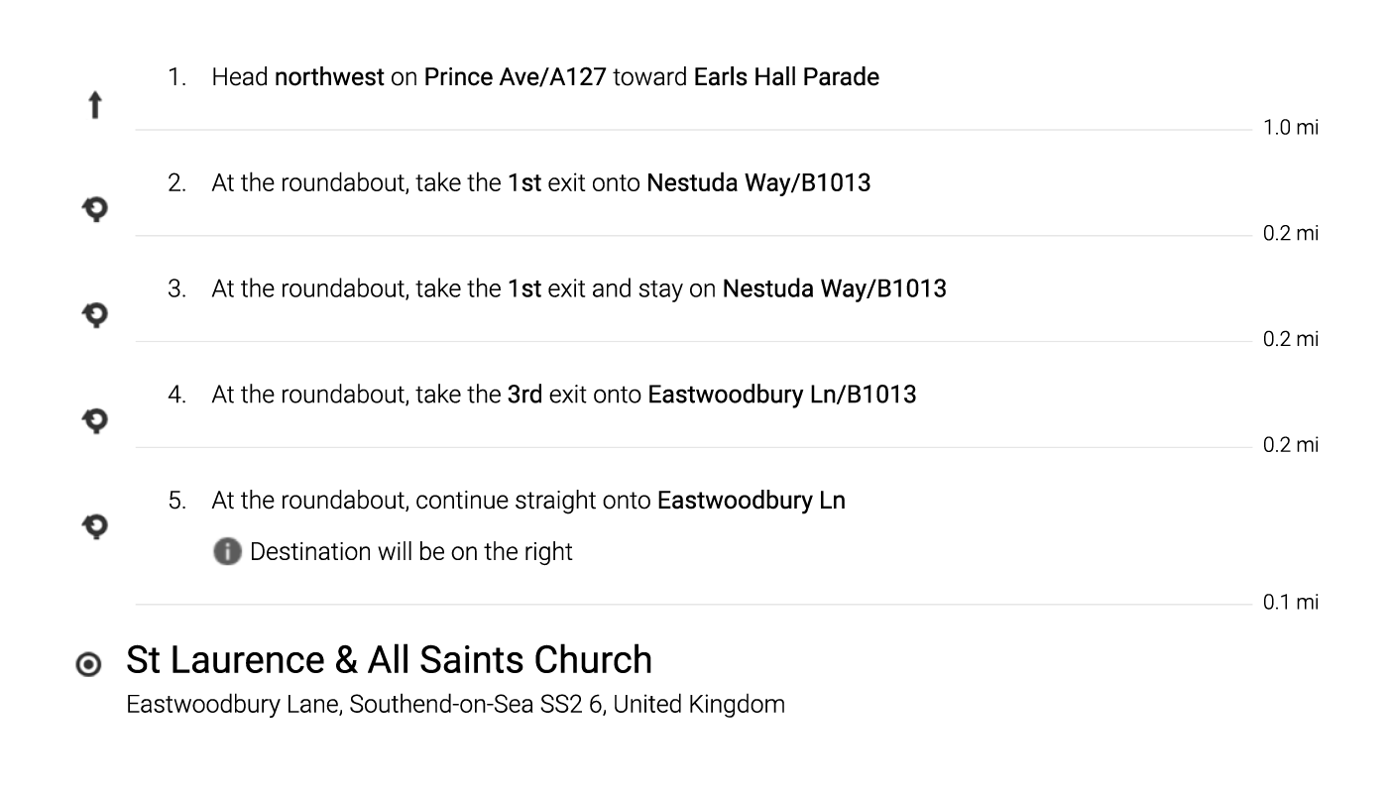Select step 1 'Head northwest on Prince Ave/A127'
The height and width of the screenshot is (797, 1389).
click(x=545, y=77)
